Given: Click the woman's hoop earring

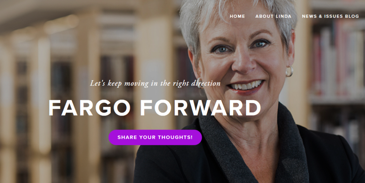Looking at the screenshot, I should (x=289, y=71).
